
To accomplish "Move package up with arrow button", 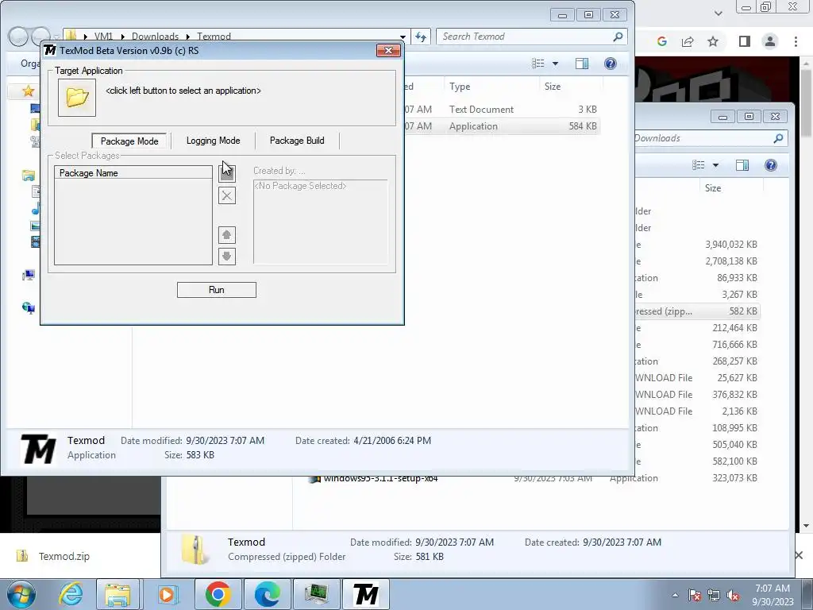I will point(226,235).
